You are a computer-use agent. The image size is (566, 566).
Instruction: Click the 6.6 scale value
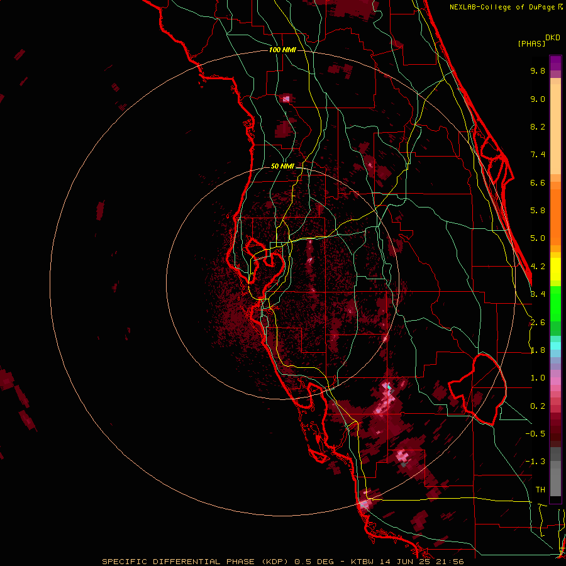pos(538,182)
